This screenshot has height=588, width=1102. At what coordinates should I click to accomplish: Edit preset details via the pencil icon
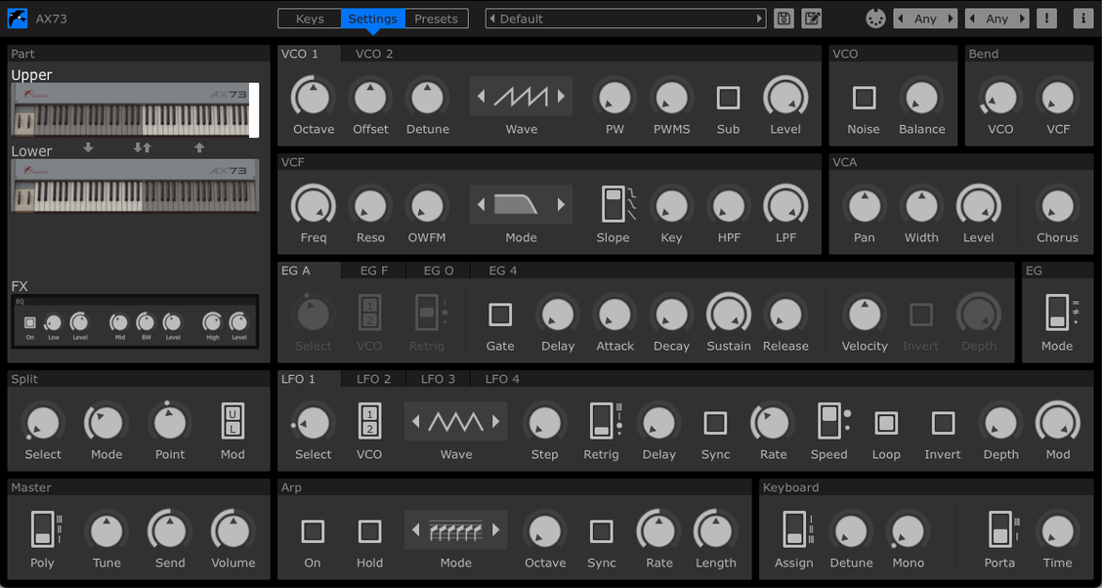click(x=812, y=18)
